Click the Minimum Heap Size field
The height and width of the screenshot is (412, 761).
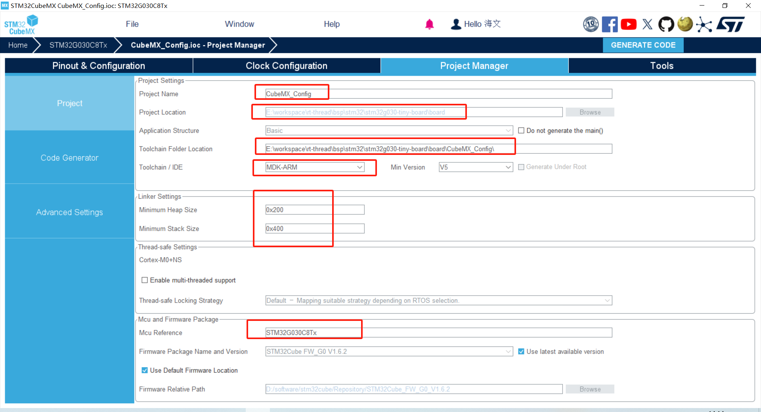[x=315, y=210]
